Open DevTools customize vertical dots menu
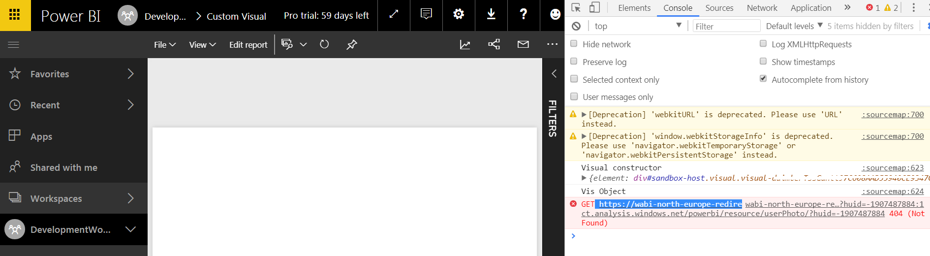The height and width of the screenshot is (256, 930). [x=913, y=8]
